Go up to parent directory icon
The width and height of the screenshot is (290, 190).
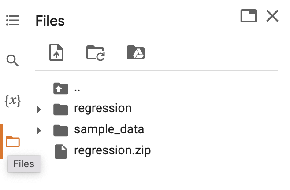(61, 88)
